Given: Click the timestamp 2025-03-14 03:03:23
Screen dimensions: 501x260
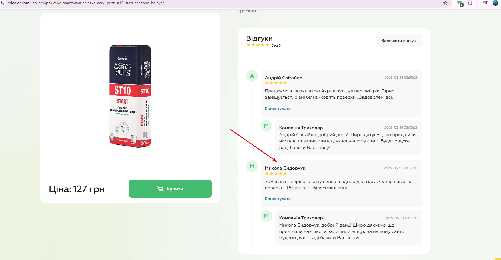Looking at the screenshot, I should (x=401, y=128).
